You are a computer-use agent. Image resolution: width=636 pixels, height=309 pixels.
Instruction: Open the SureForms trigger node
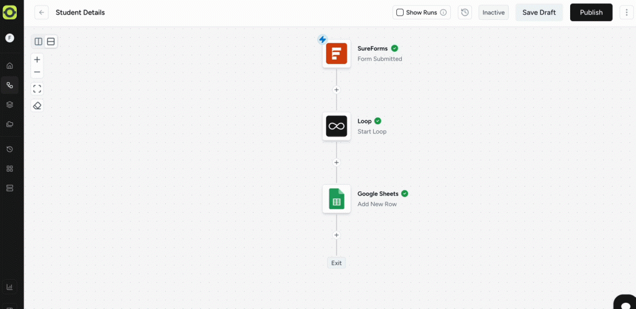pyautogui.click(x=336, y=53)
